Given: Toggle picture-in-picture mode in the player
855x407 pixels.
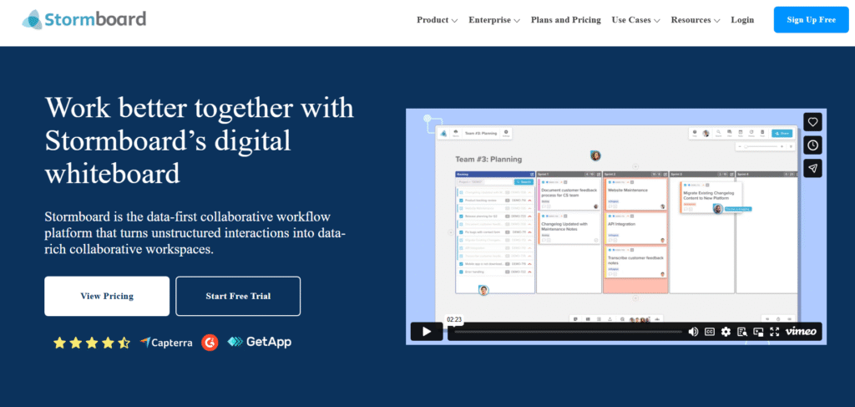Looking at the screenshot, I should 758,332.
